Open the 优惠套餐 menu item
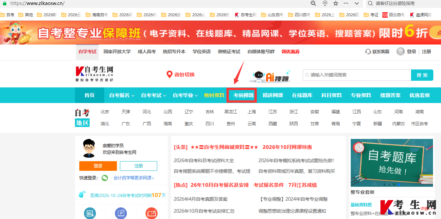Screen dimensions: 441x219 (x=420, y=95)
